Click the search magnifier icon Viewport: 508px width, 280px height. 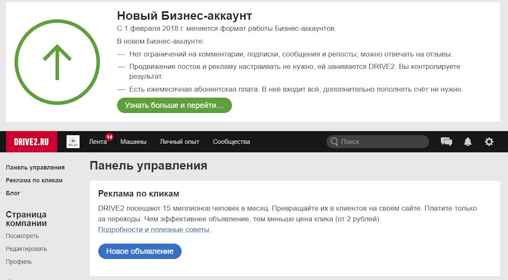[x=334, y=142]
